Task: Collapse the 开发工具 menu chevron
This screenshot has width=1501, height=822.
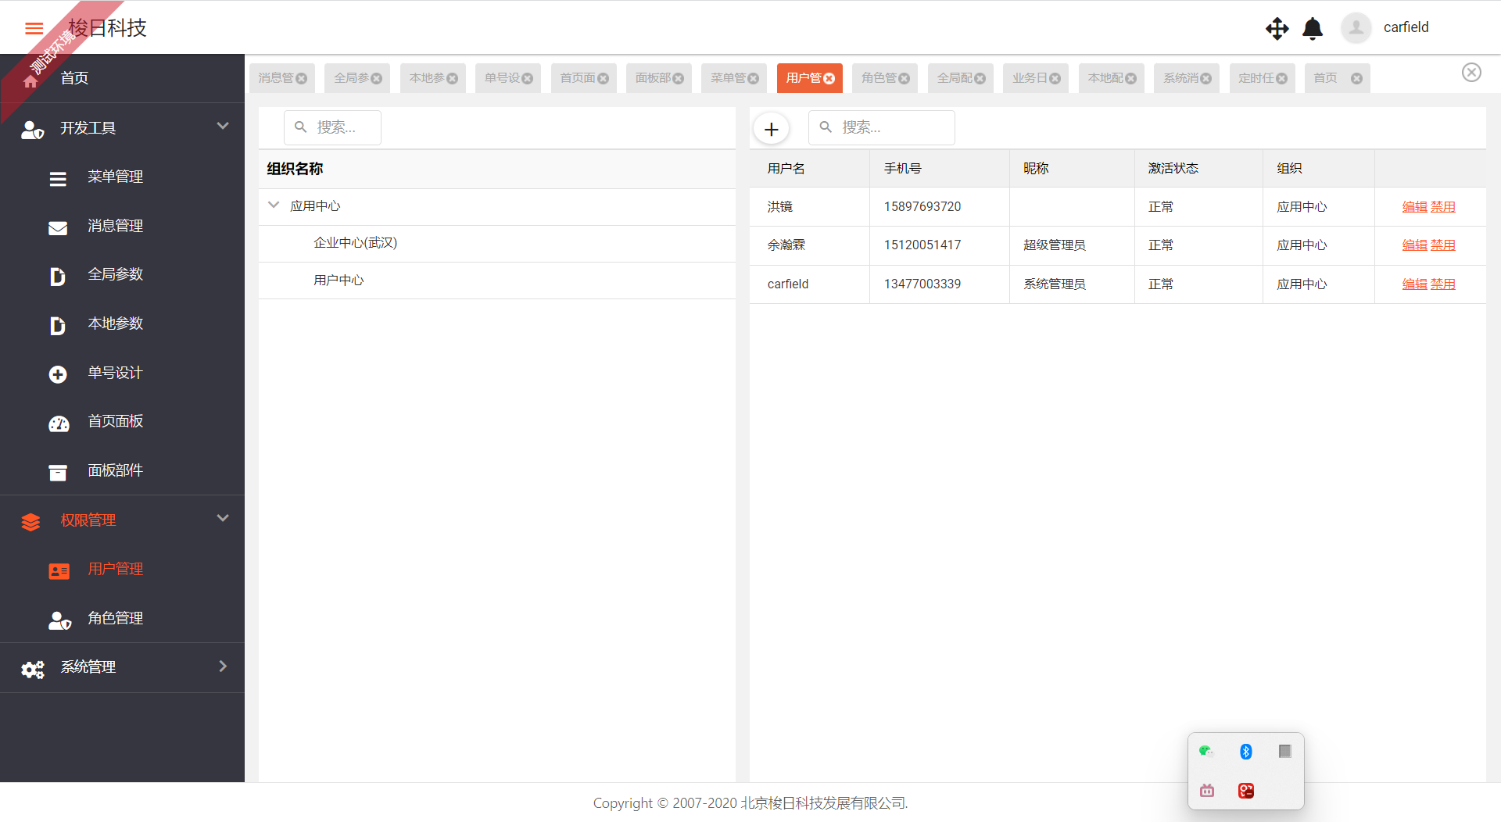Action: tap(223, 126)
